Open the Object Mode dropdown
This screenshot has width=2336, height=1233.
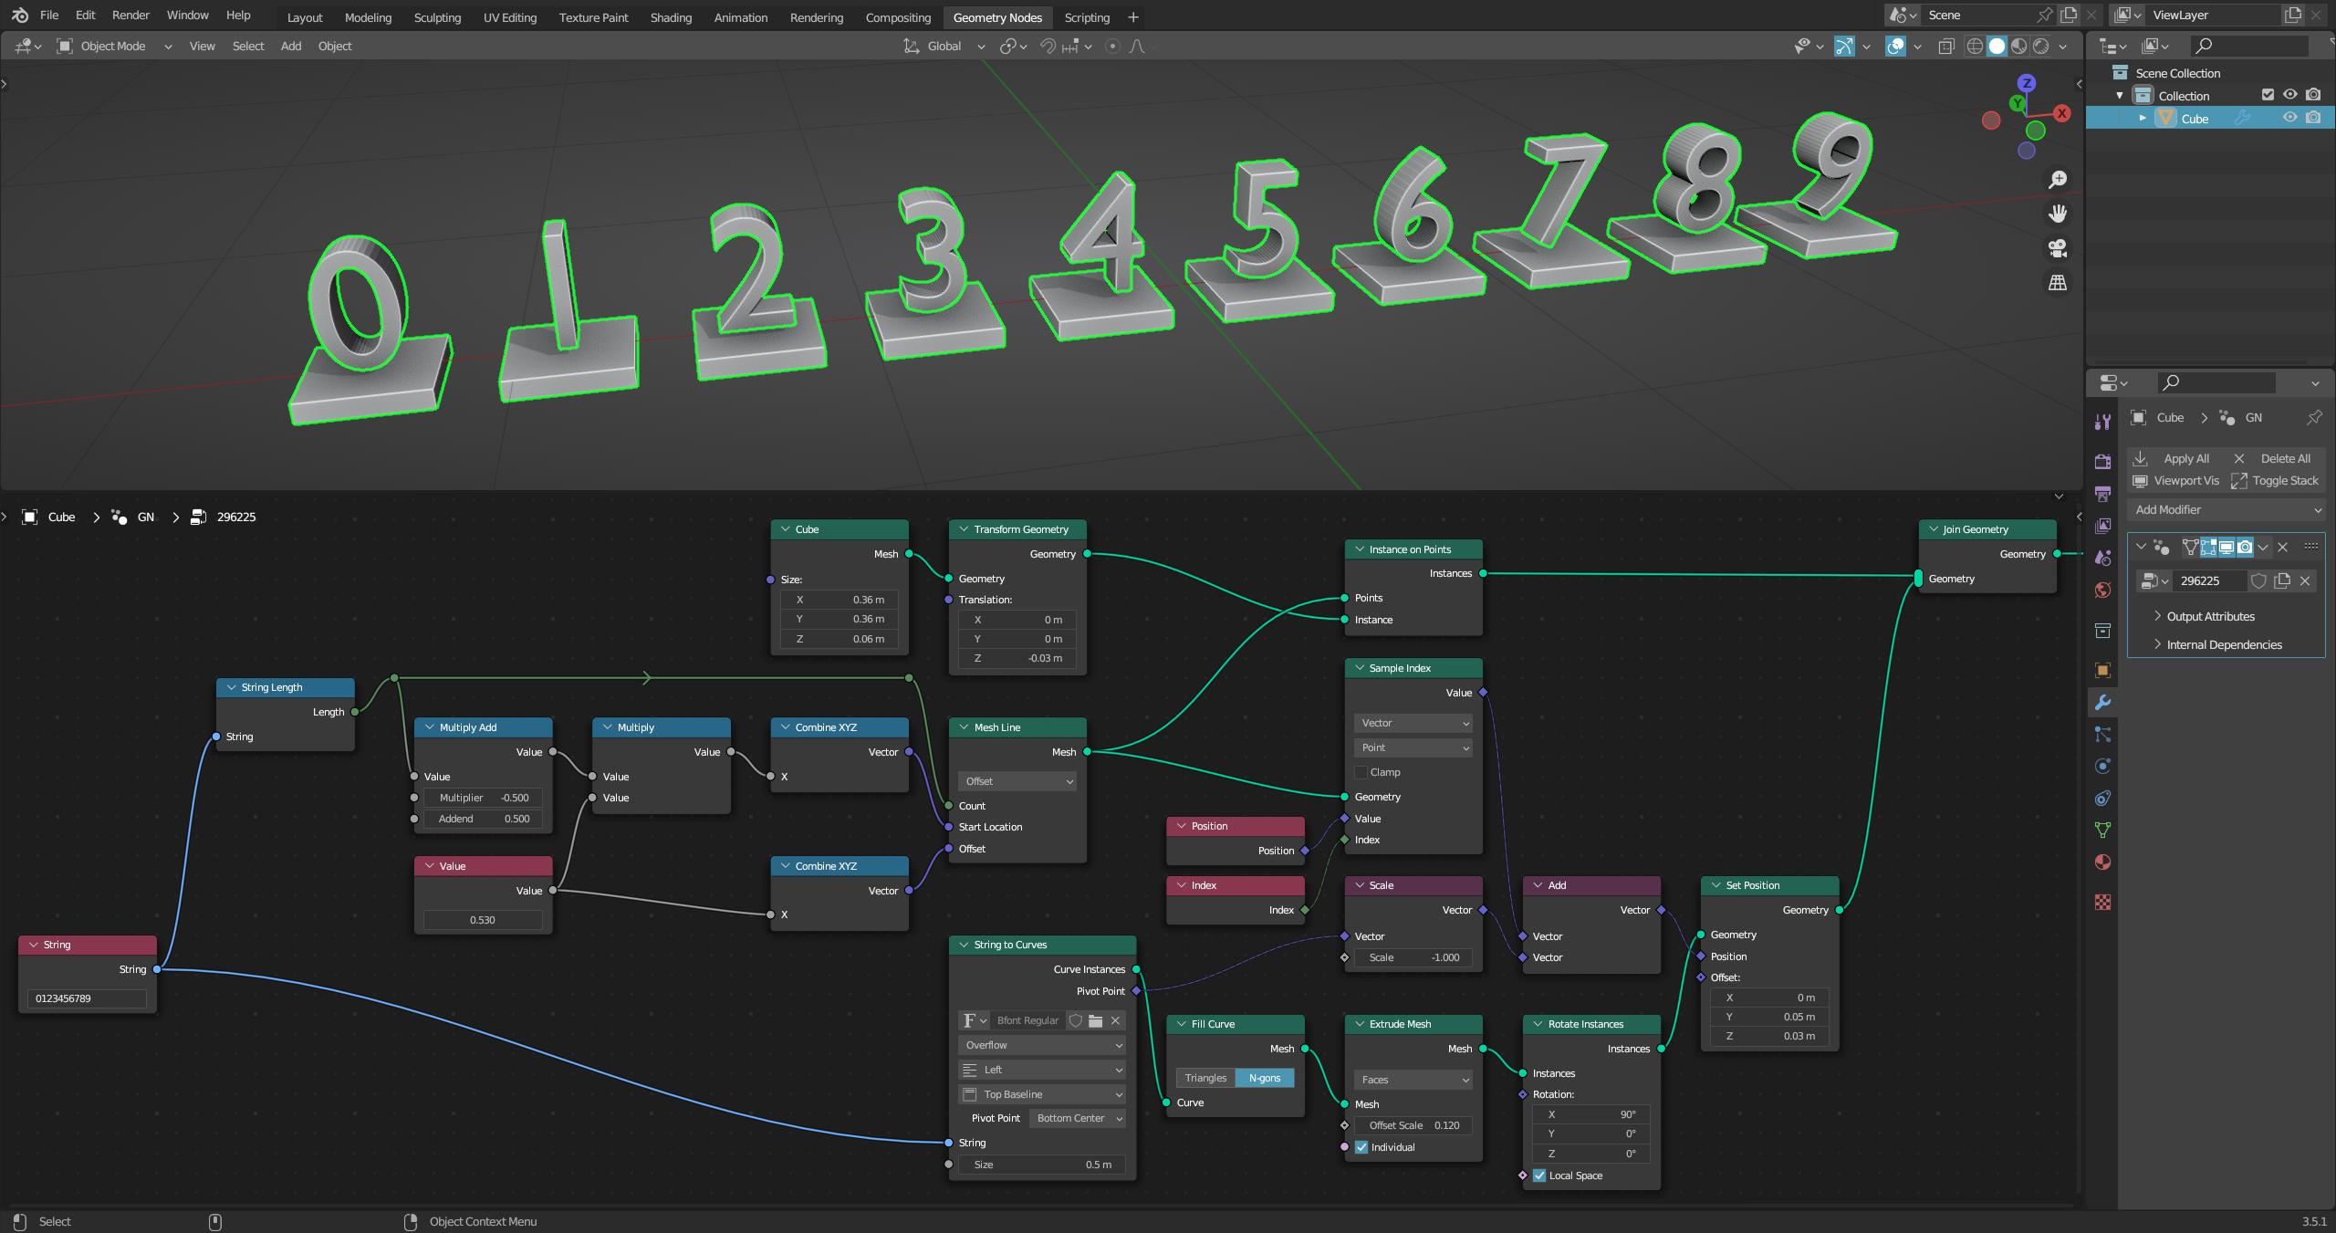(113, 46)
